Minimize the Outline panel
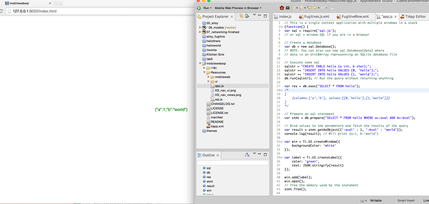Viewport: 429px width, 204px height. pos(260,154)
